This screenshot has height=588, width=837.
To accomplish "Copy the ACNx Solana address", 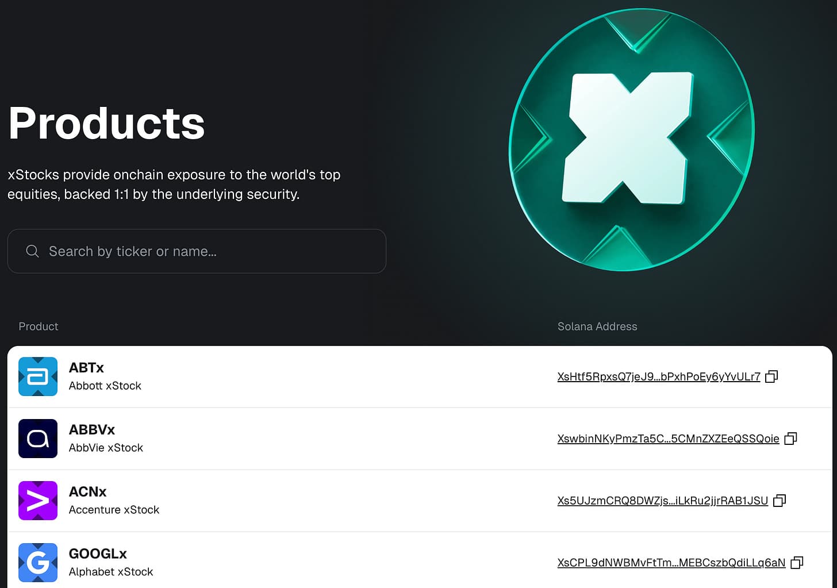I will [780, 501].
